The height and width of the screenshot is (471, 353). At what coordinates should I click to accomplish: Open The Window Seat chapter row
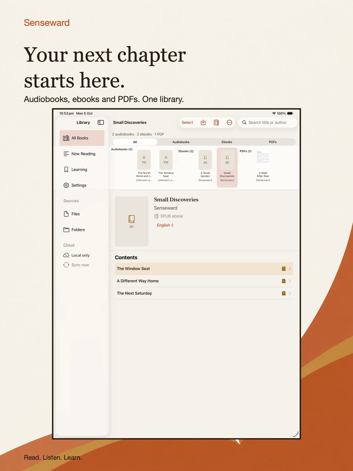point(204,269)
